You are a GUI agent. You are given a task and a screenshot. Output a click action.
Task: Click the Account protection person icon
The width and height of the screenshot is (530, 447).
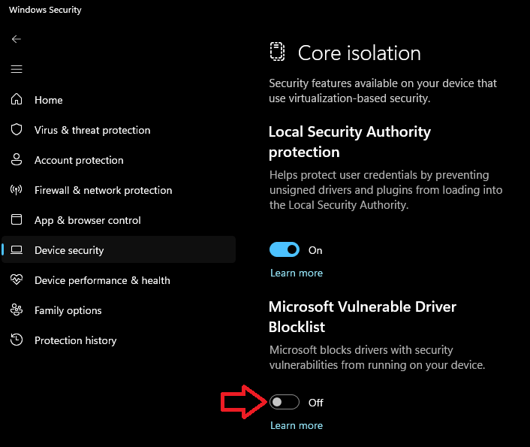point(17,159)
